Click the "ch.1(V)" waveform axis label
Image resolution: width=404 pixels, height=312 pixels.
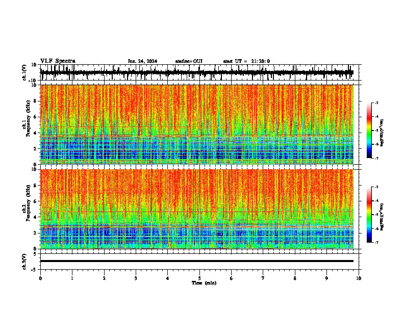(x=24, y=72)
